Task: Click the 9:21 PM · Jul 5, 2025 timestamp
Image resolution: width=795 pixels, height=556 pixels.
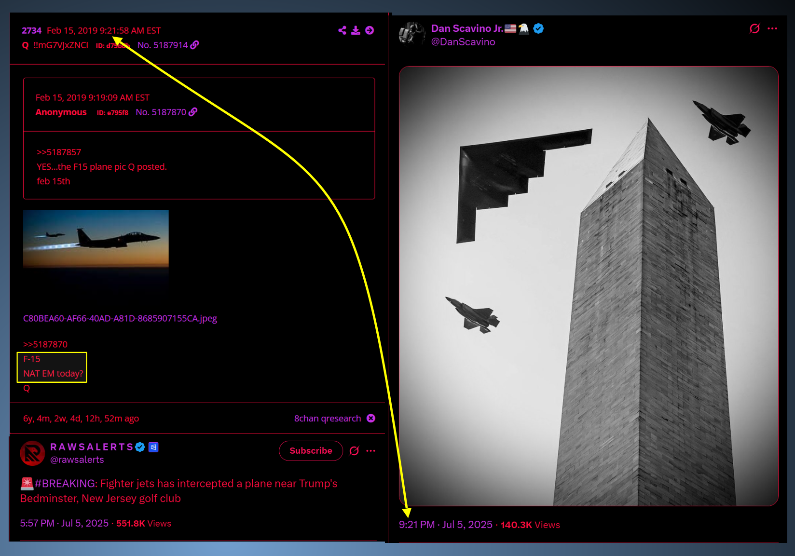Action: pyautogui.click(x=446, y=525)
